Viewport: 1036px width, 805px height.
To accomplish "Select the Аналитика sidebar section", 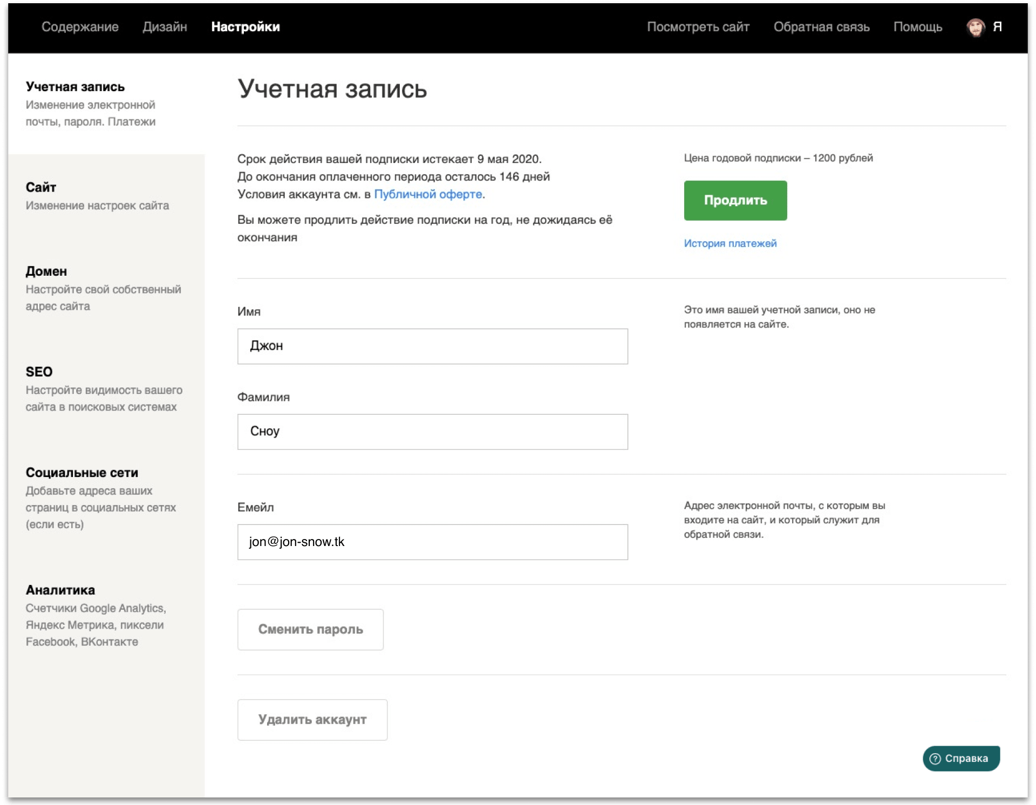I will pos(60,590).
